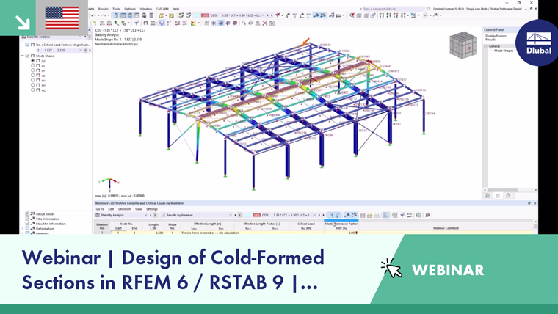The width and height of the screenshot is (558, 314).
Task: Open the Selection table menu
Action: tap(125, 209)
